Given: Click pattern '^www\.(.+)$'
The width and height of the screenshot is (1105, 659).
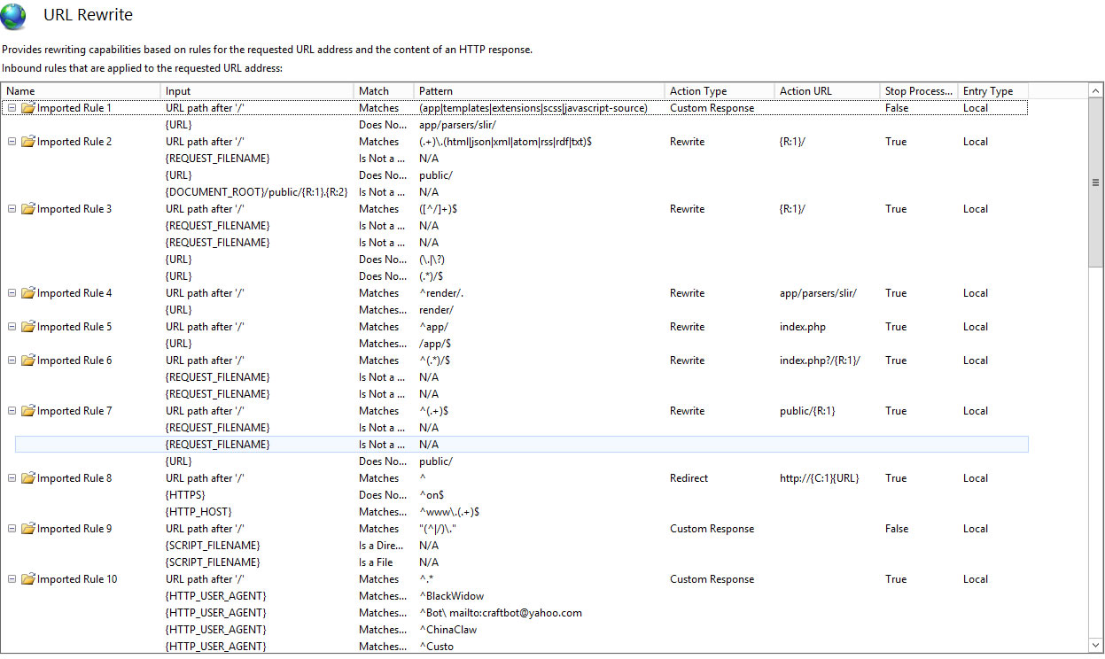Looking at the screenshot, I should 449,512.
